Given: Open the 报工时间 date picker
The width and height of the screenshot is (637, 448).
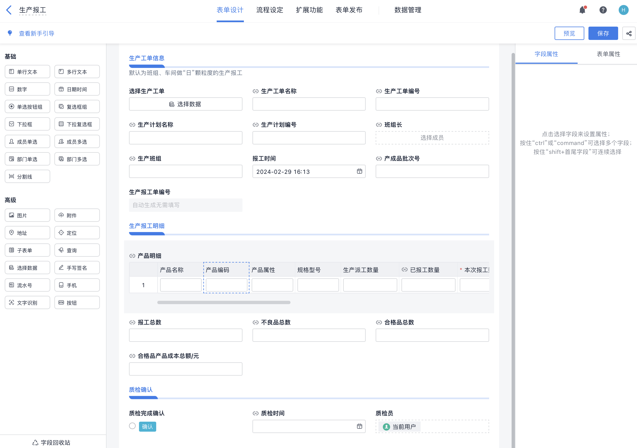Looking at the screenshot, I should tap(360, 171).
